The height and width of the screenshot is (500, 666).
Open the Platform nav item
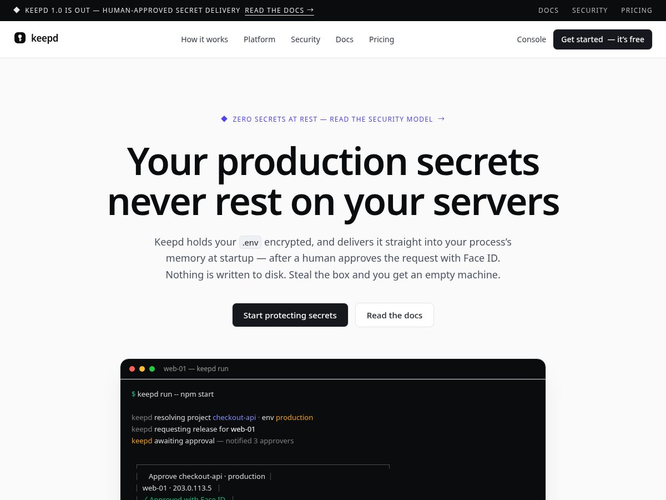tap(259, 39)
